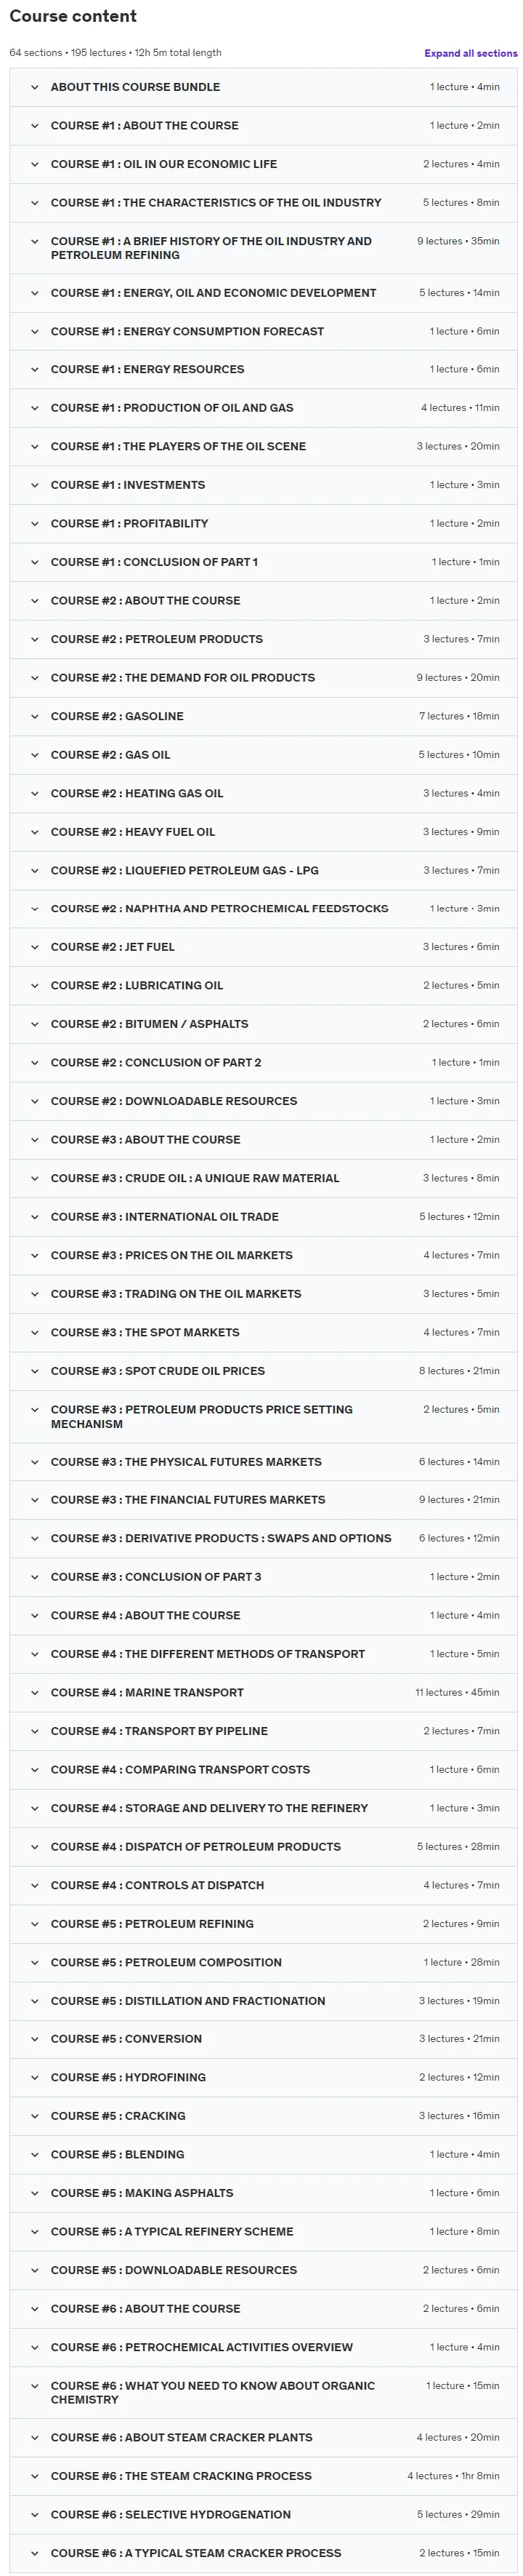523x2576 pixels.
Task: Expand ABOUT THIS COURSE BUNDLE chevron
Action: tap(35, 87)
